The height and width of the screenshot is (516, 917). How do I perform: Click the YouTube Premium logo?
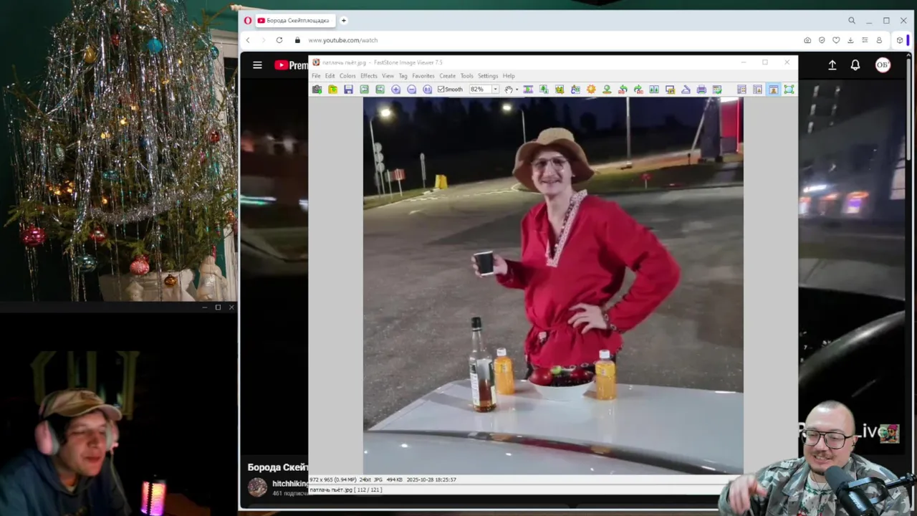click(292, 65)
